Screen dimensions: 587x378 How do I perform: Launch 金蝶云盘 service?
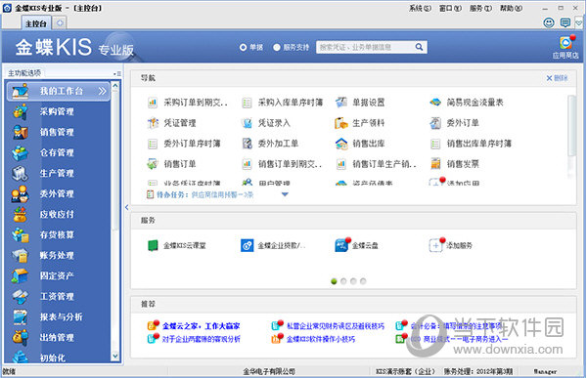pos(356,245)
